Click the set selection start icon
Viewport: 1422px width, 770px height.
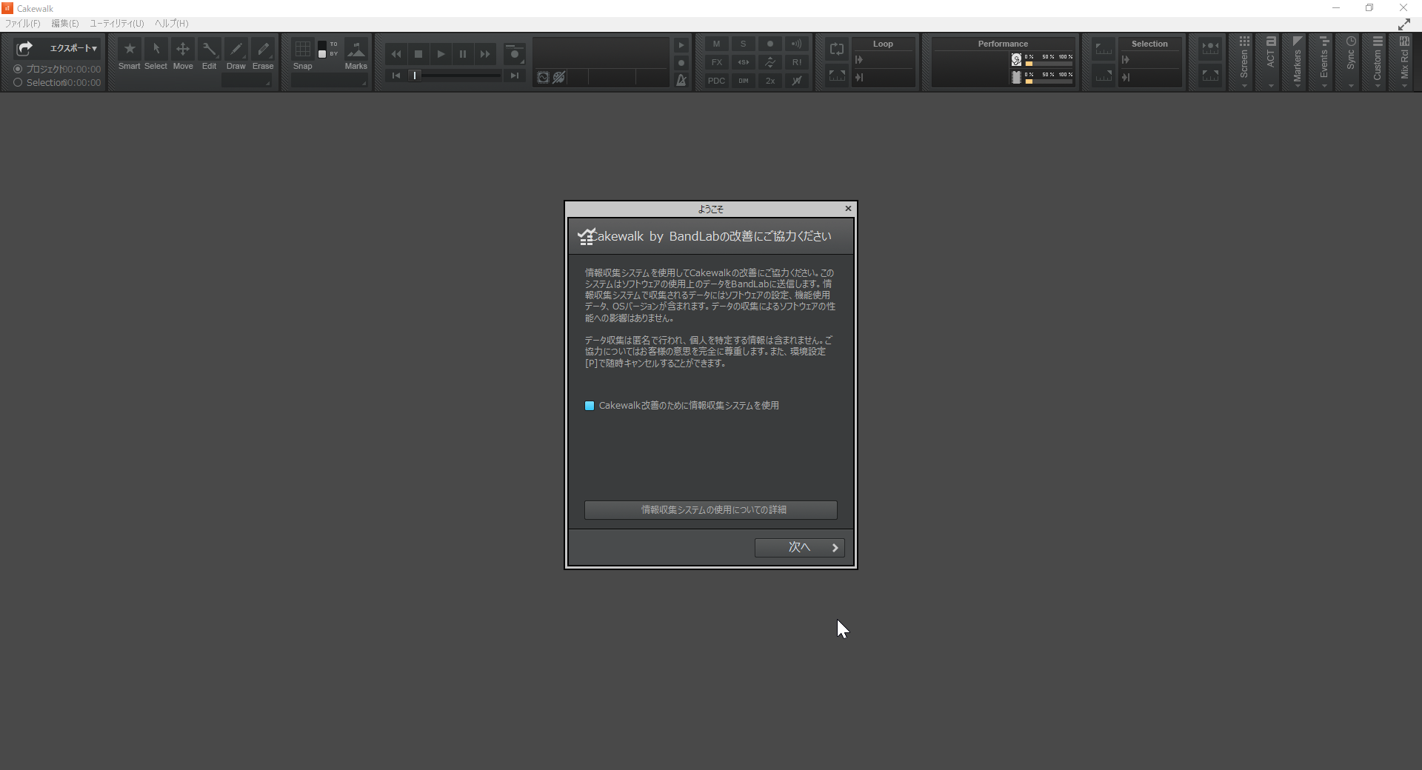[1104, 49]
